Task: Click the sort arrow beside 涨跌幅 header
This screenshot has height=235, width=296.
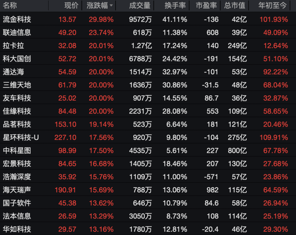Action: (111, 6)
